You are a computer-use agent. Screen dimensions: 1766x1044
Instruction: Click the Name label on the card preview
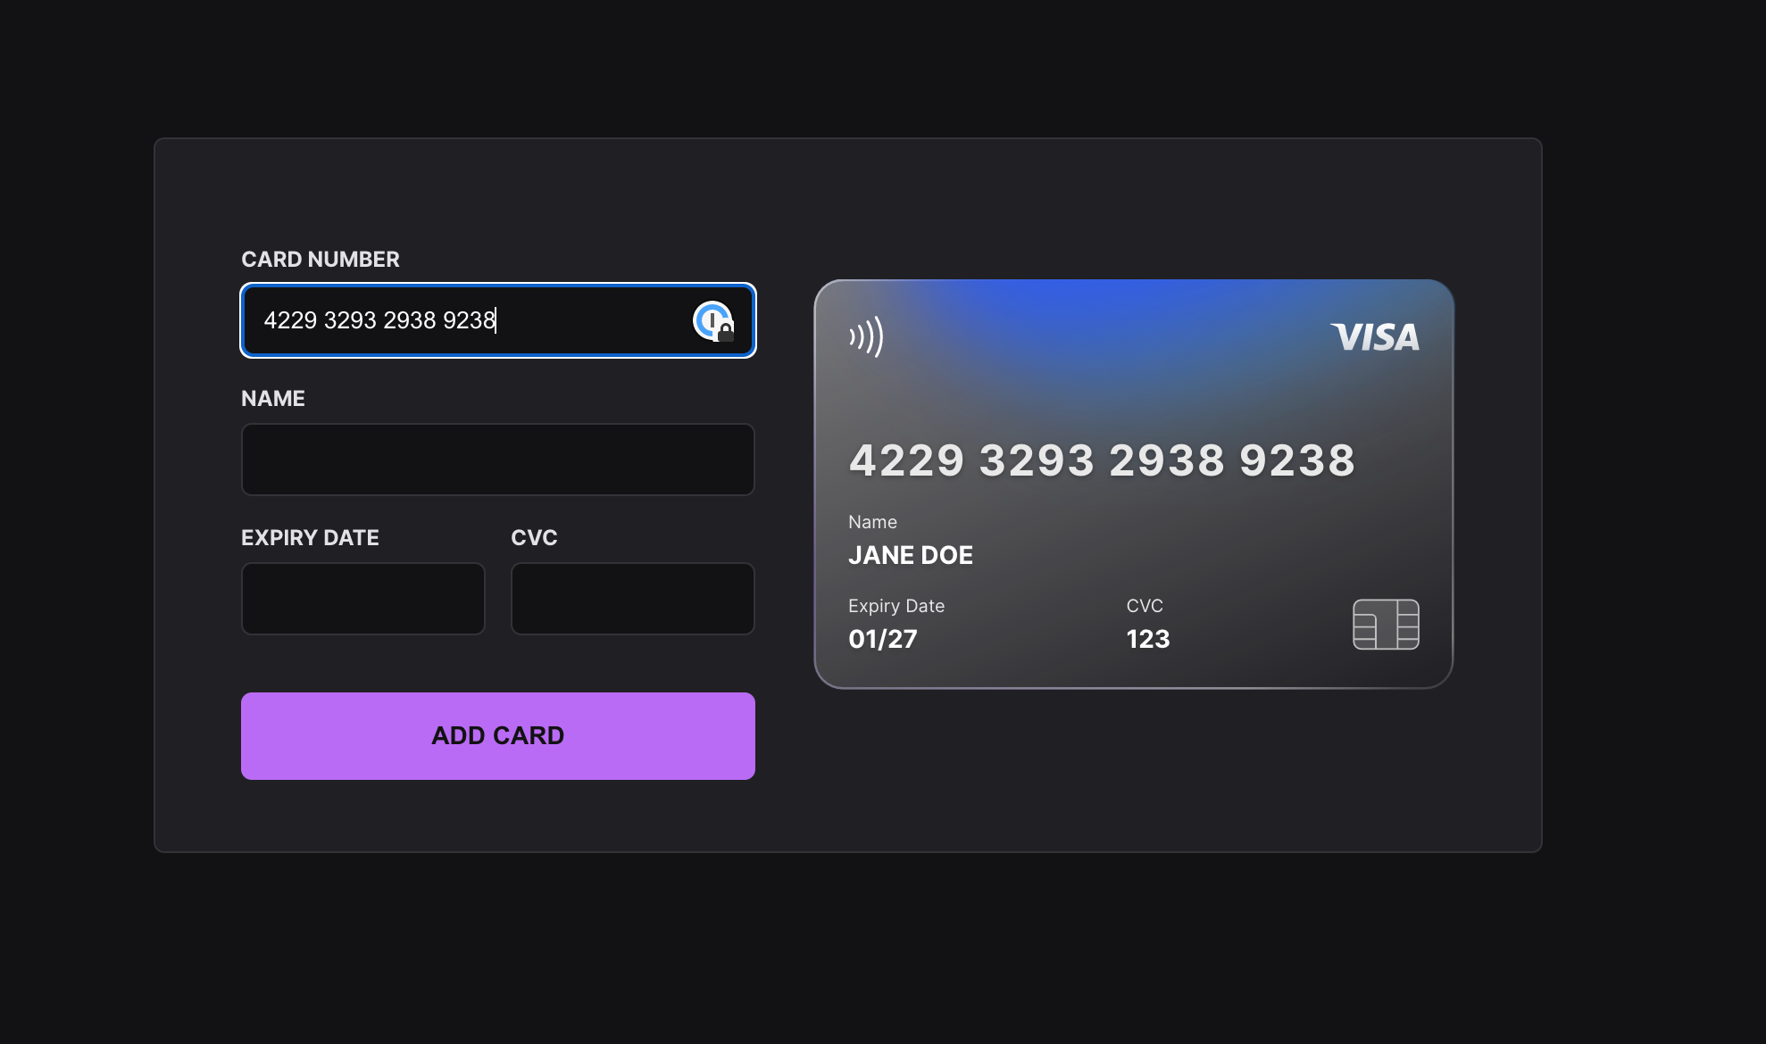(872, 521)
